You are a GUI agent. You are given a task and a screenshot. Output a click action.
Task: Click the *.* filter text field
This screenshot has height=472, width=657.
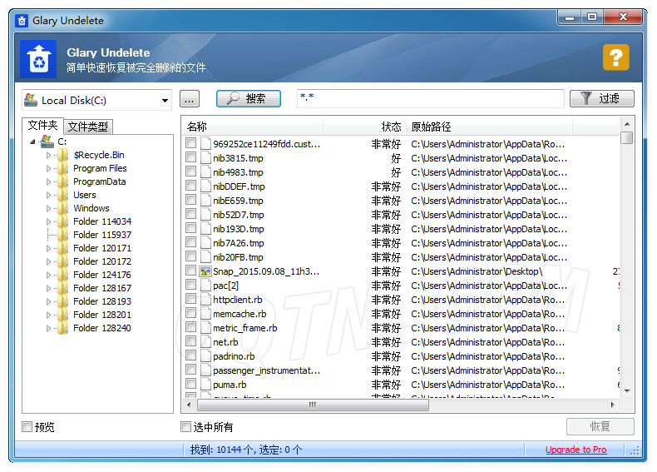pos(430,98)
